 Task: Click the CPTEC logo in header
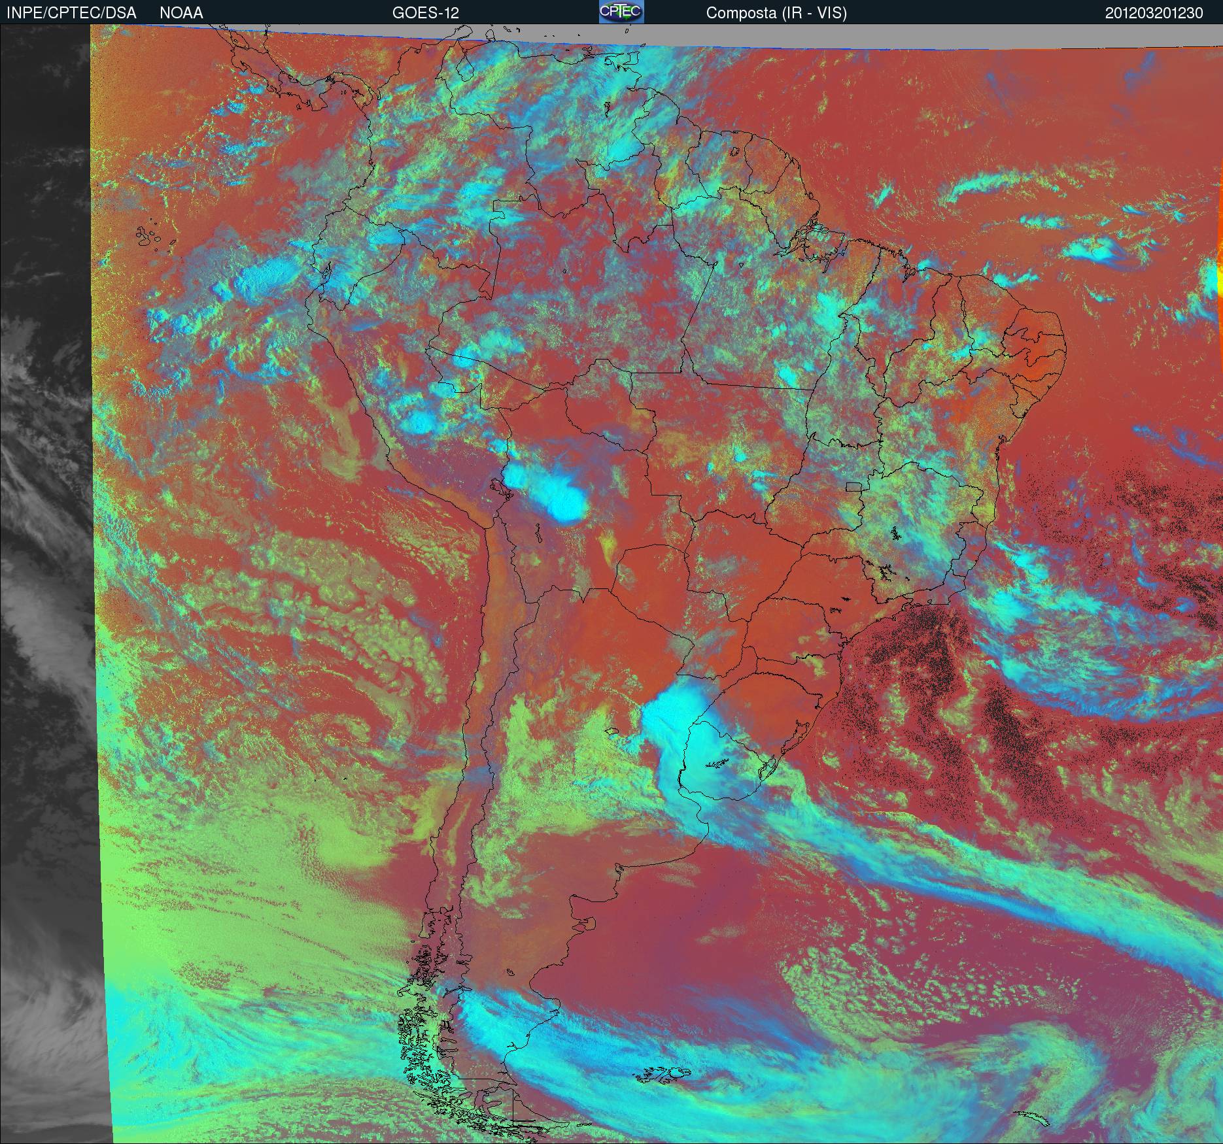click(621, 12)
